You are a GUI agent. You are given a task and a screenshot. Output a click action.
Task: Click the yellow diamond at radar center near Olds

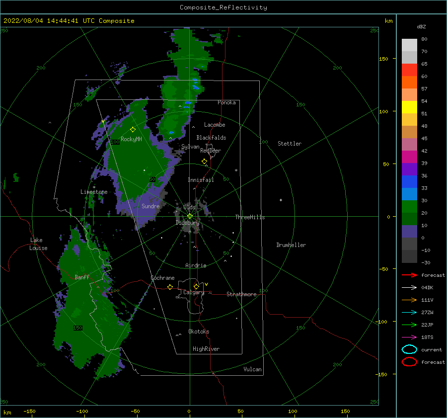190,216
